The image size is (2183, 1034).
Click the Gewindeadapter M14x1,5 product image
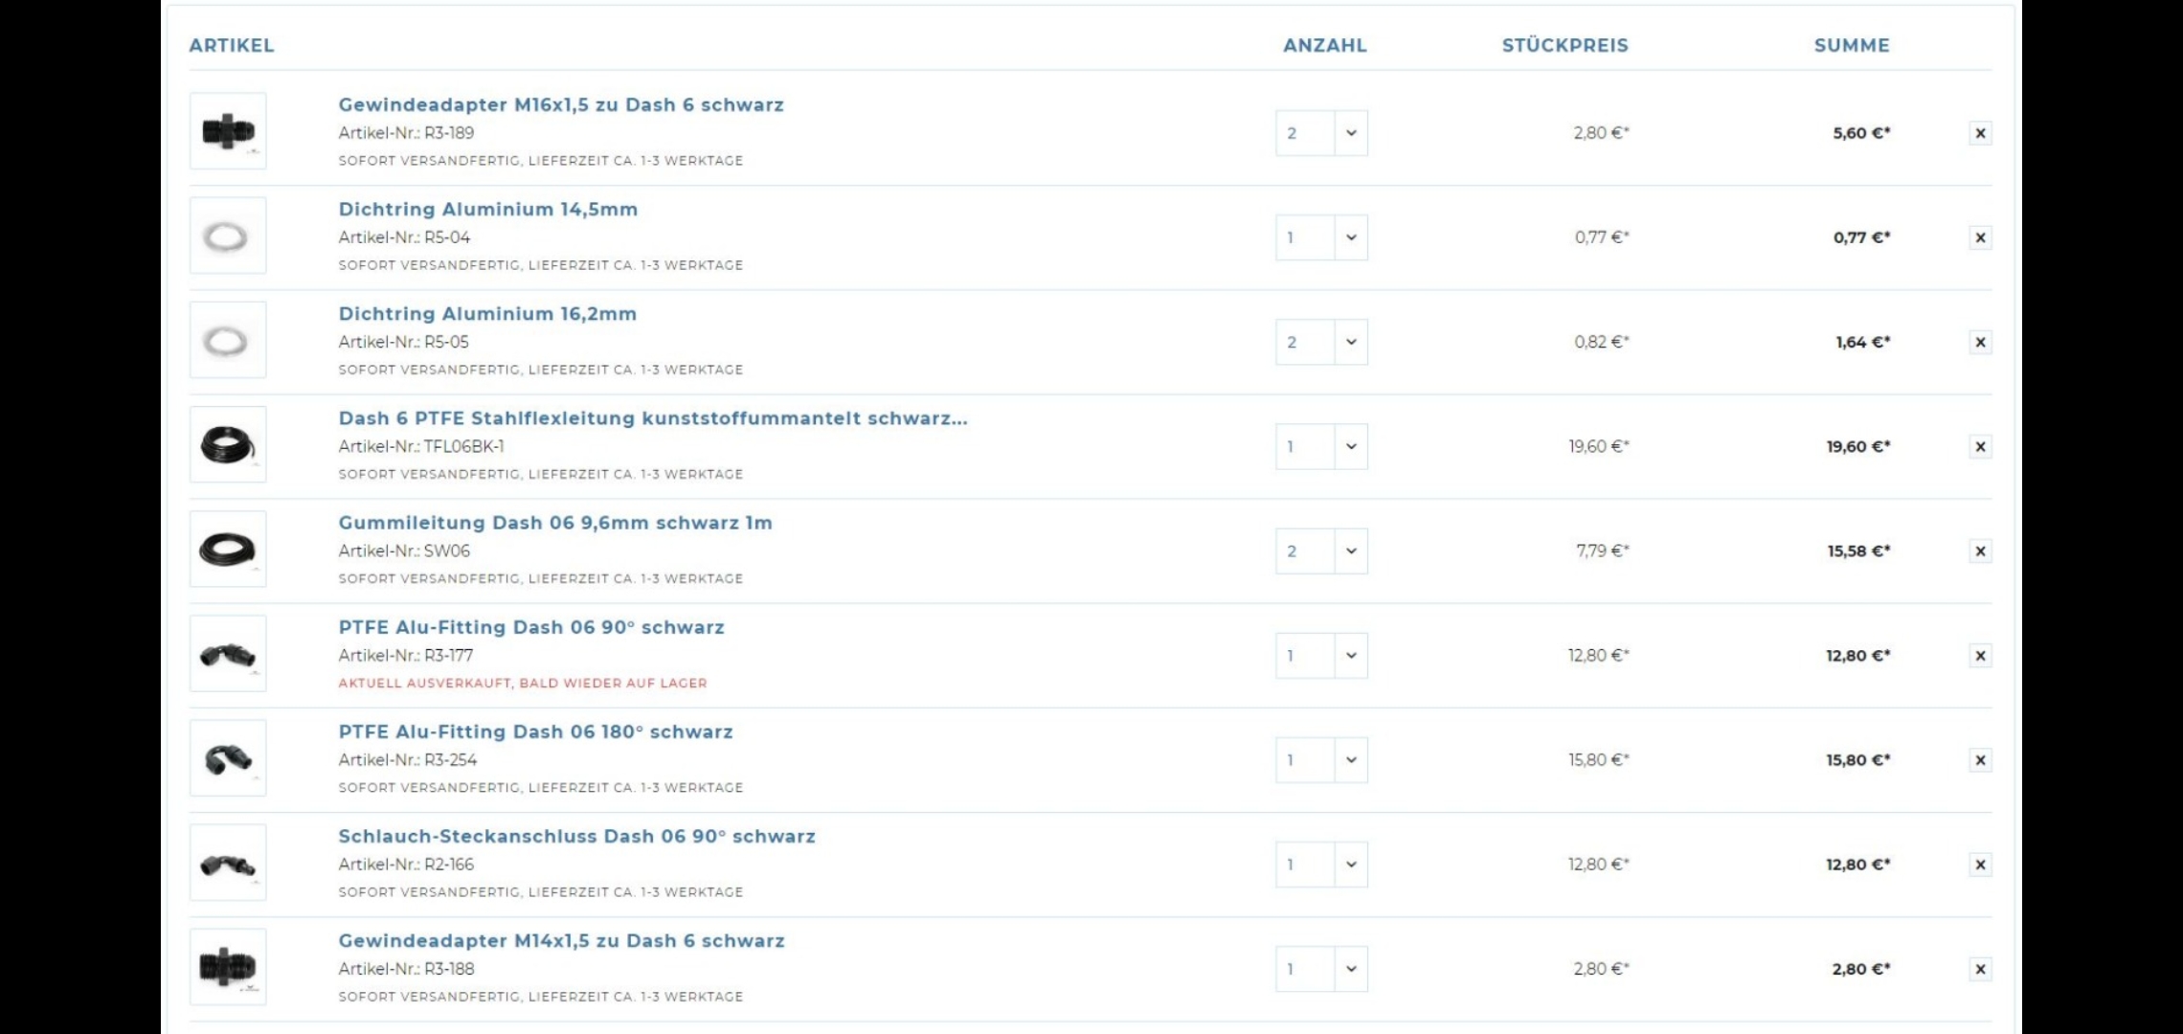(228, 967)
